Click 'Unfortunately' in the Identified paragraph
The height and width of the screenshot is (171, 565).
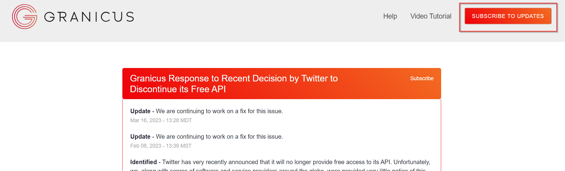click(411, 162)
